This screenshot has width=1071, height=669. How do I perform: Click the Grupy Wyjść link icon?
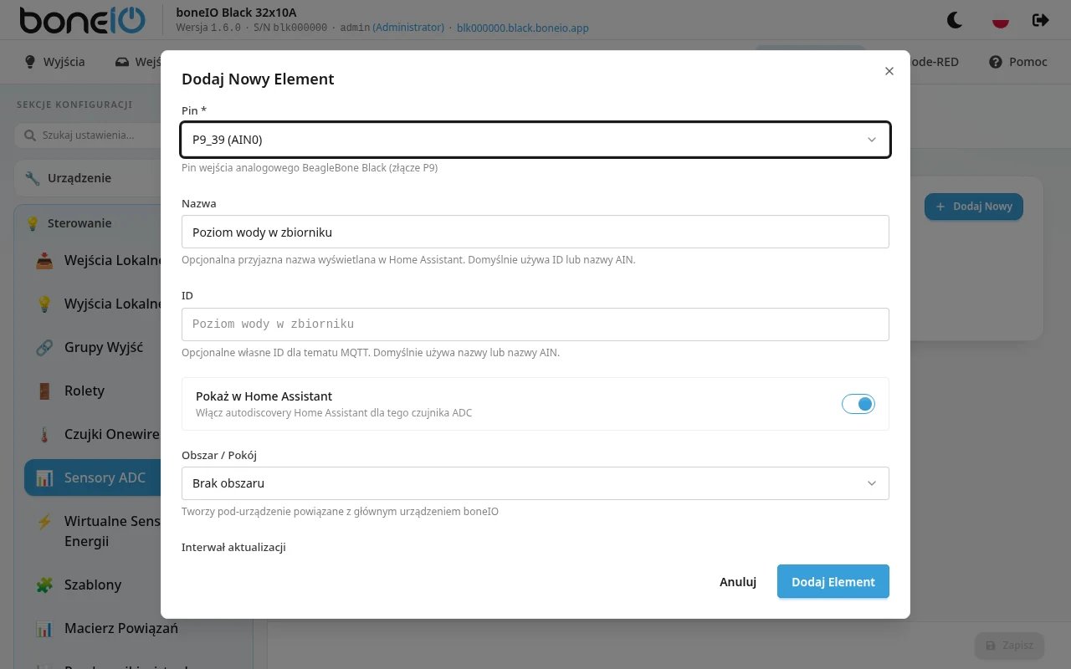[x=44, y=347]
